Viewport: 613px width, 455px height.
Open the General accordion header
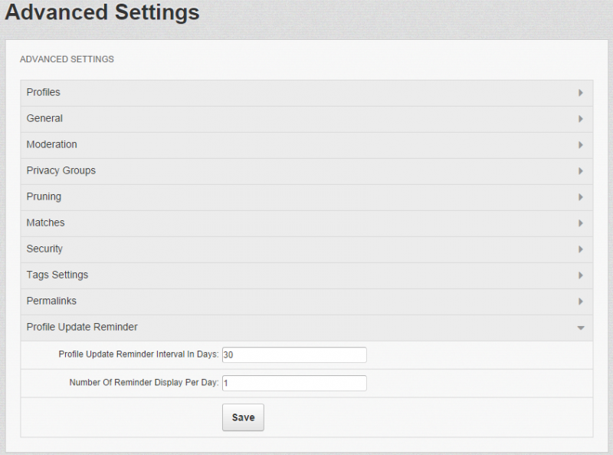tap(306, 119)
